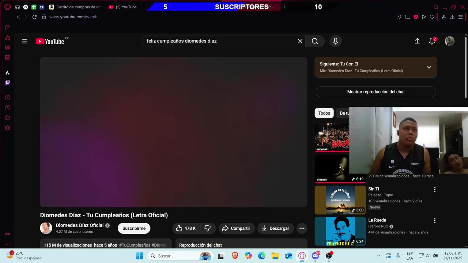
Task: Open the Diomedes Díaz Oficial channel name
Action: (x=80, y=225)
